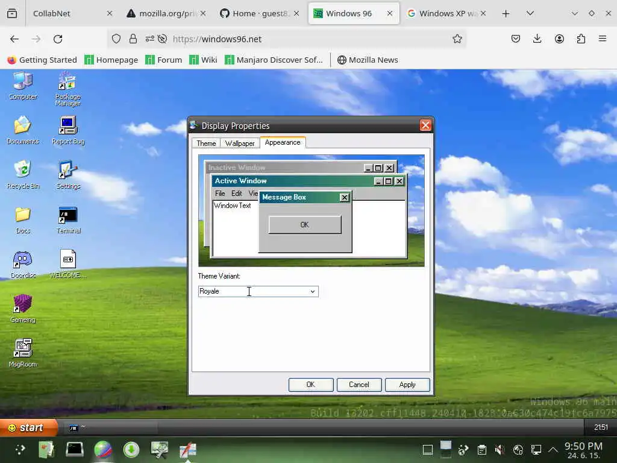Bookmark this page with the star icon

(457, 39)
